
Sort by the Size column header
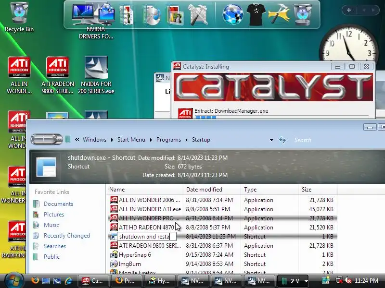(x=318, y=190)
